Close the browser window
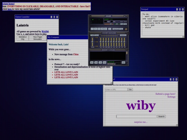This screenshot has height=140, width=187. pos(176,80)
